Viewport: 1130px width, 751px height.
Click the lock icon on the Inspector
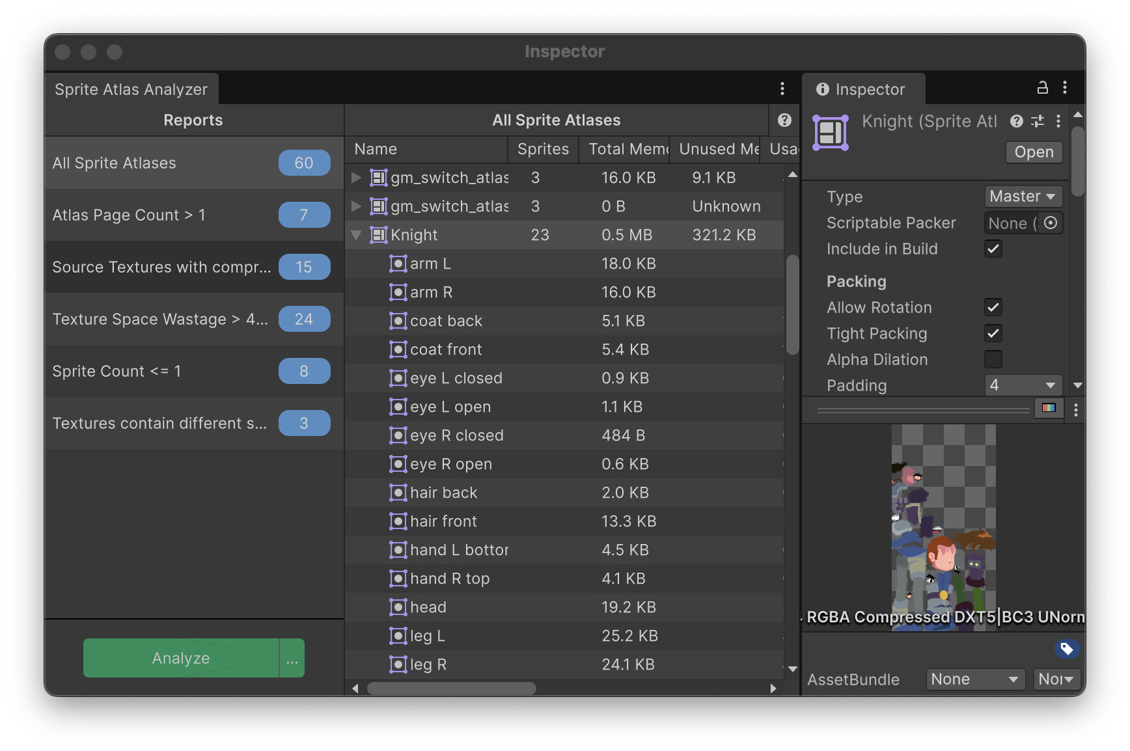coord(1043,88)
